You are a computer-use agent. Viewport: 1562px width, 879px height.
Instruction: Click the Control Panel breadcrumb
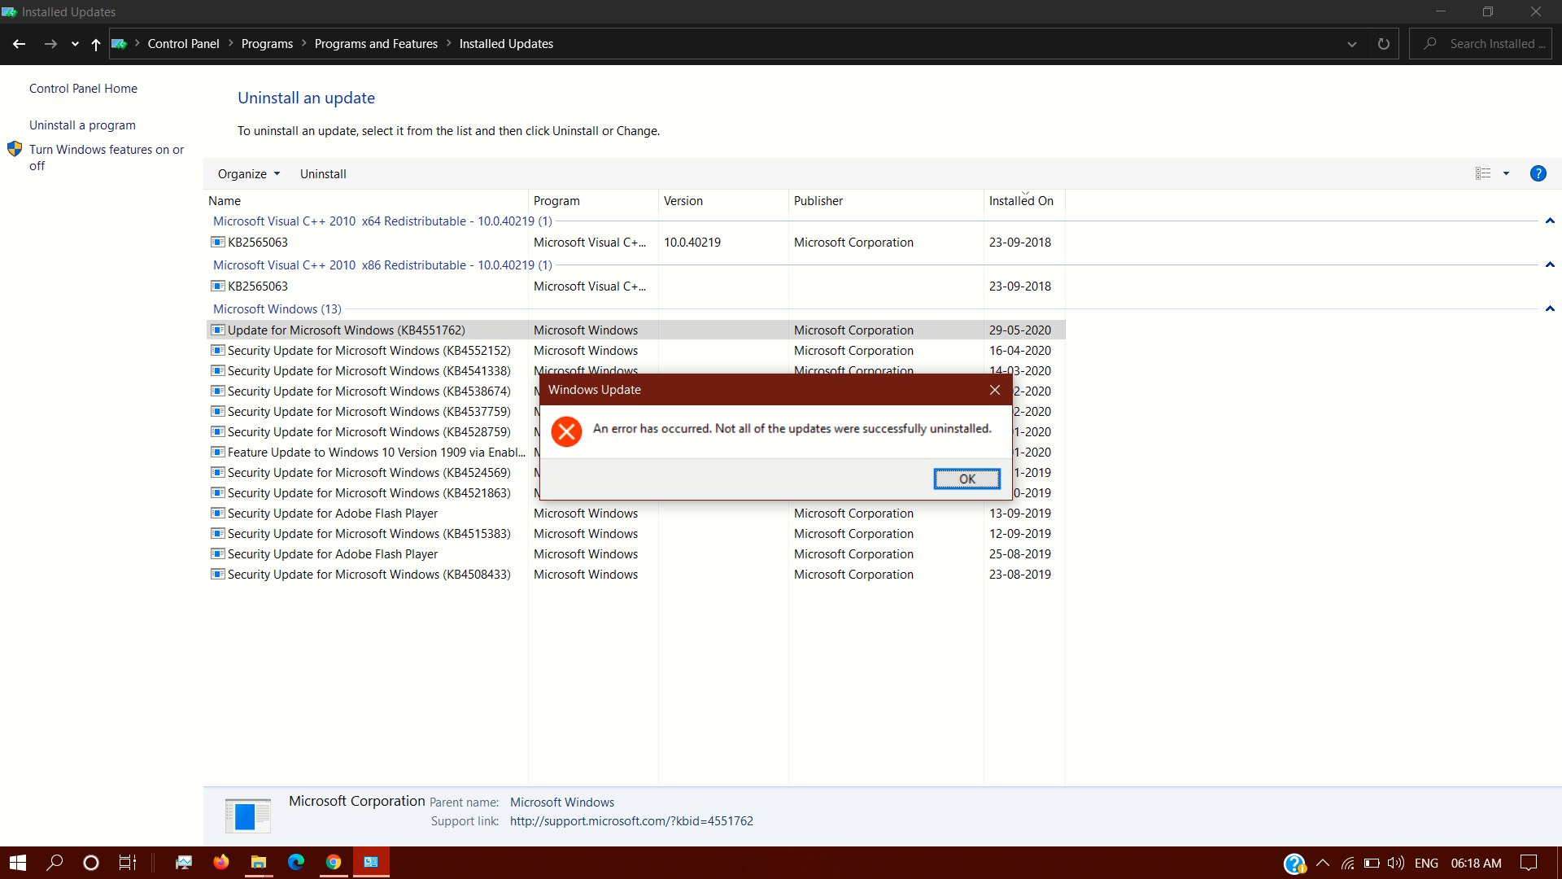183,44
